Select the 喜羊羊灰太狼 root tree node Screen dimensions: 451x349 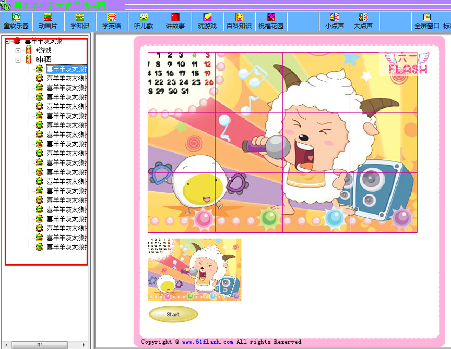(x=44, y=41)
